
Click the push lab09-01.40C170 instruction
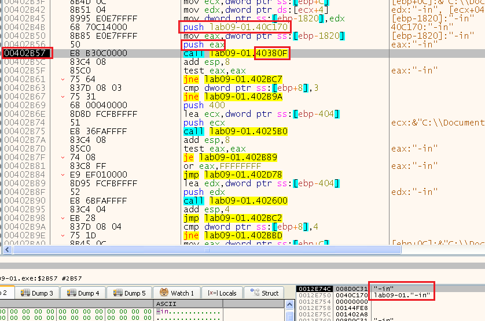[x=235, y=27]
